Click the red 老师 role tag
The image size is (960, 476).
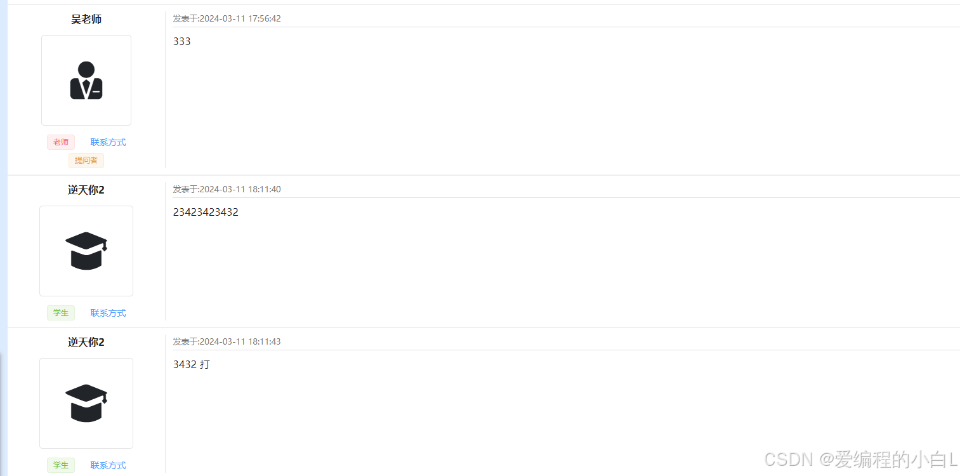click(x=61, y=142)
